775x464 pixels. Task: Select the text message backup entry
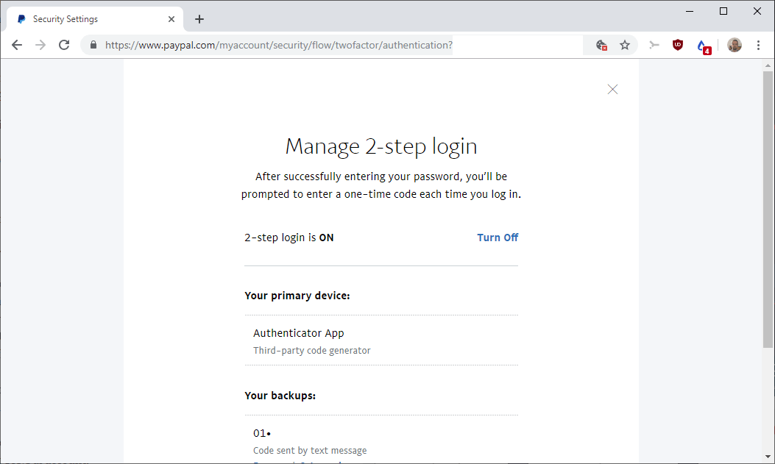click(x=381, y=440)
